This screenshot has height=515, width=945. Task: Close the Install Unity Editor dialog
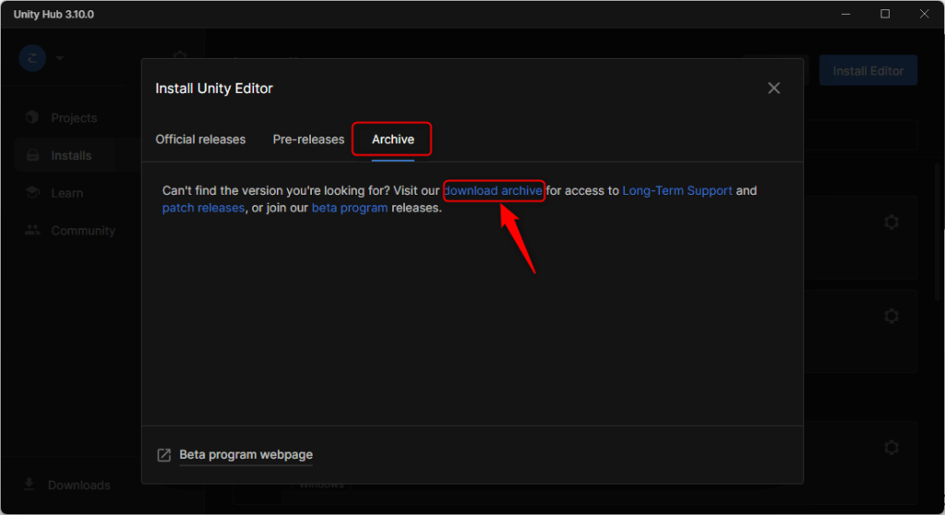click(x=773, y=88)
